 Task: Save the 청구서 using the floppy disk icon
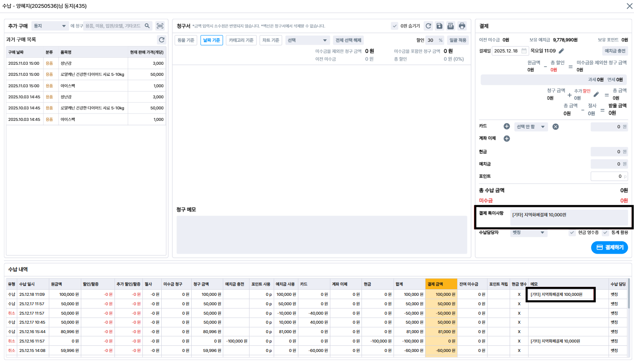[x=439, y=26]
